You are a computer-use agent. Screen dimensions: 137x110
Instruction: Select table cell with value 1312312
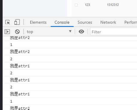pos(113,5)
